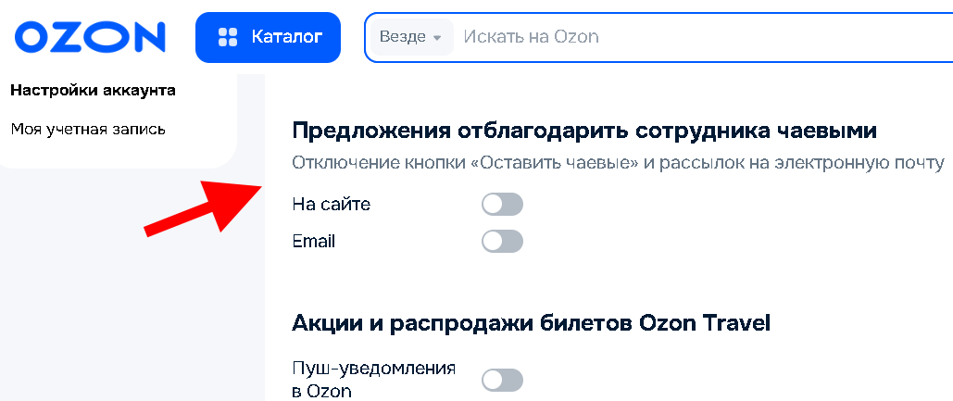Switch on "Пуш-уведомления в Ozon" toggle
Image resolution: width=953 pixels, height=401 pixels.
coord(502,380)
